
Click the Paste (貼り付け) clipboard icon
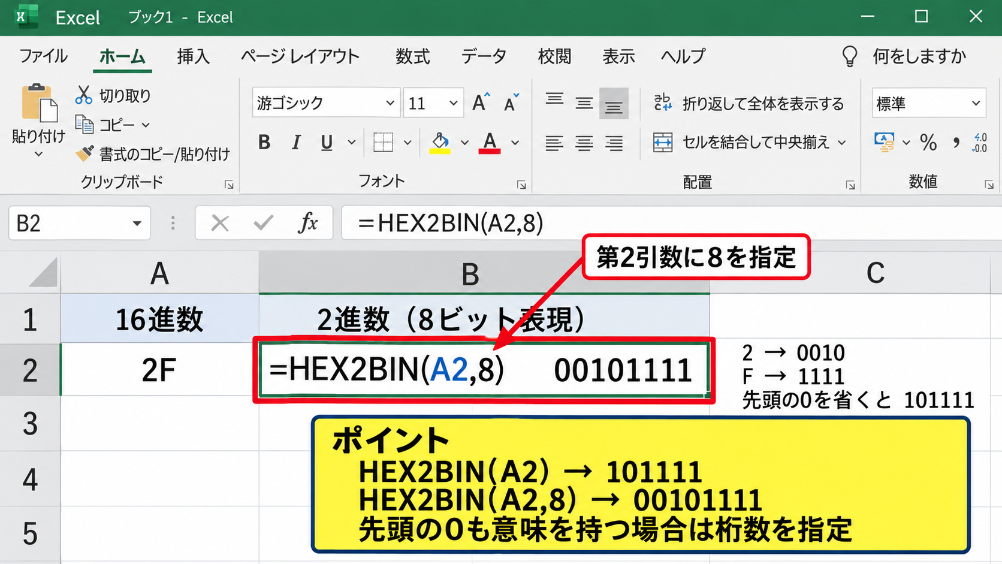40,103
